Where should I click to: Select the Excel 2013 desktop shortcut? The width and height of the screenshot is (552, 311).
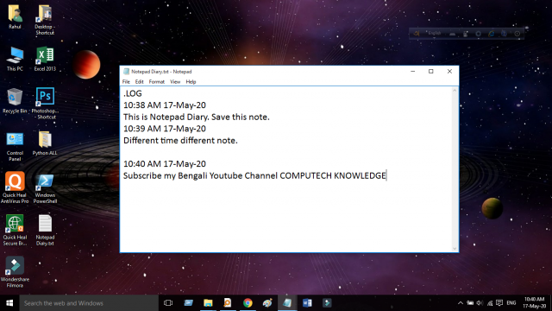pyautogui.click(x=45, y=59)
